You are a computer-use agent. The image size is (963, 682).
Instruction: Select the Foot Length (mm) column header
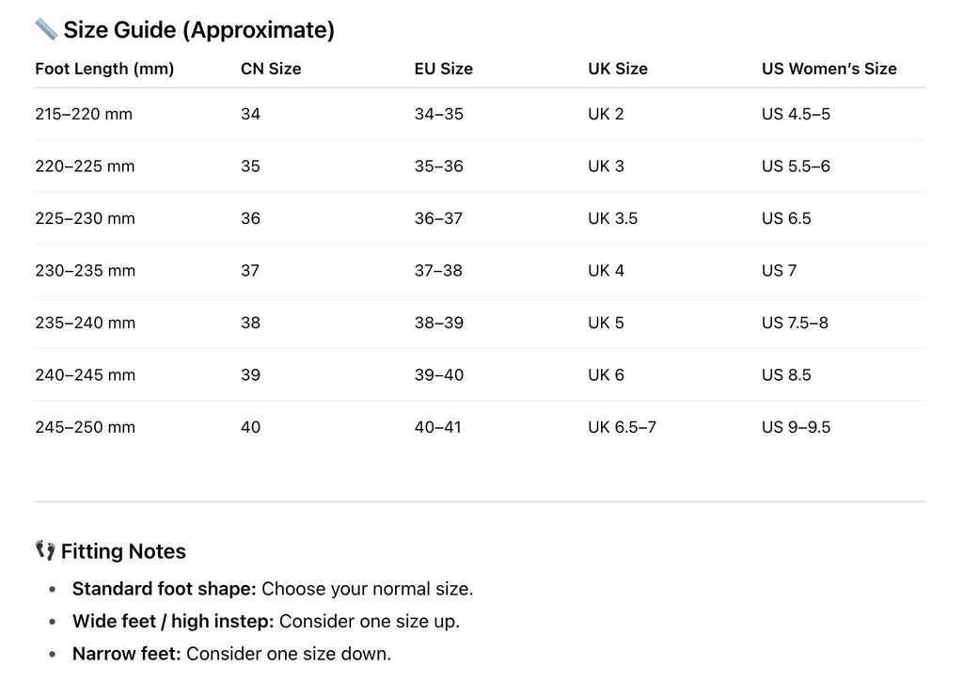104,69
